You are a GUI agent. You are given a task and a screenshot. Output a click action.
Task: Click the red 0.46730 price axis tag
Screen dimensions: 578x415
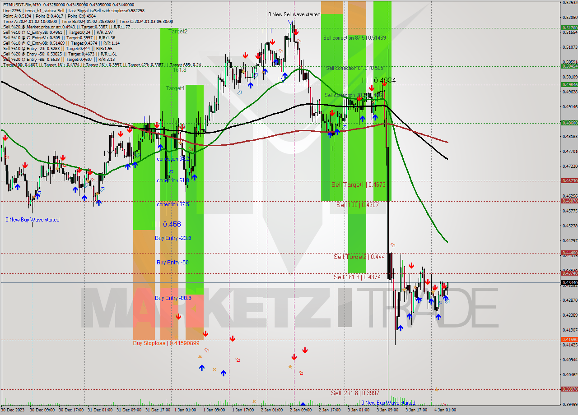(569, 180)
